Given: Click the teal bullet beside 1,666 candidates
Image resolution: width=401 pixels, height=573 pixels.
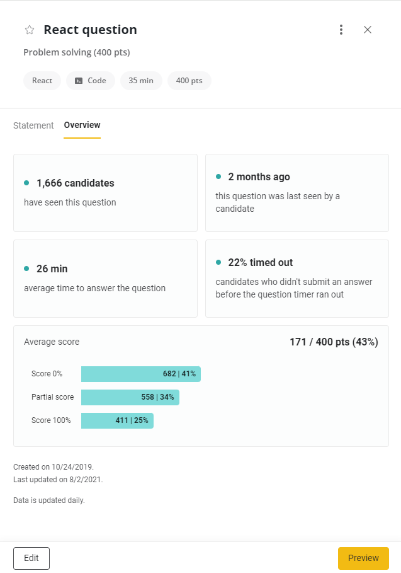Looking at the screenshot, I should pos(26,183).
